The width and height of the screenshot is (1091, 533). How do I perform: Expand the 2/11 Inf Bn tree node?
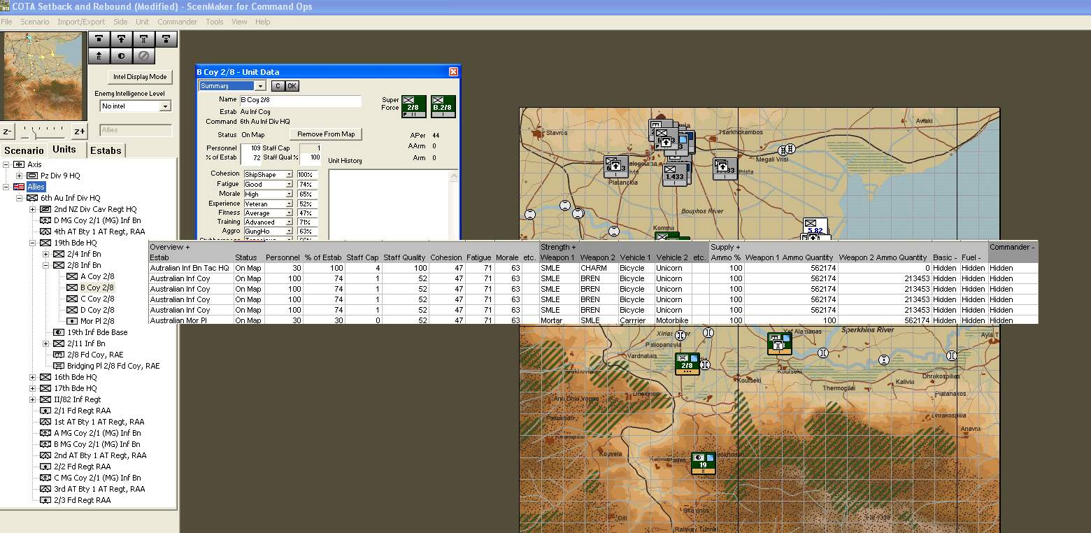[46, 343]
